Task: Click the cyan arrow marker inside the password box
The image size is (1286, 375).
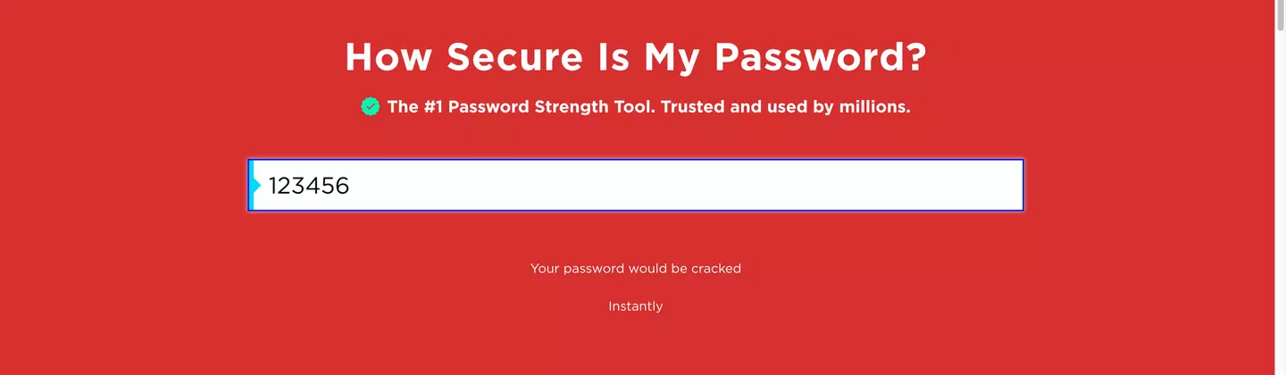Action: click(x=257, y=186)
